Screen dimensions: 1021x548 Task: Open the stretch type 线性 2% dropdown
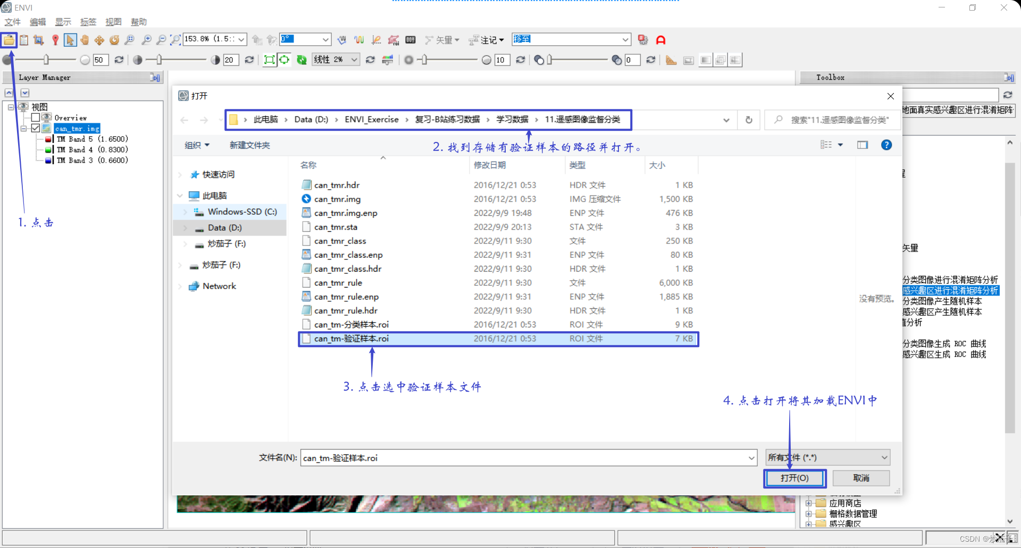click(x=354, y=60)
